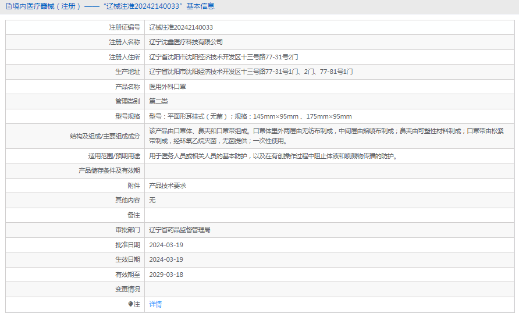519x317 pixels.
Task: Click the 生效日期 label
Action: (x=127, y=259)
